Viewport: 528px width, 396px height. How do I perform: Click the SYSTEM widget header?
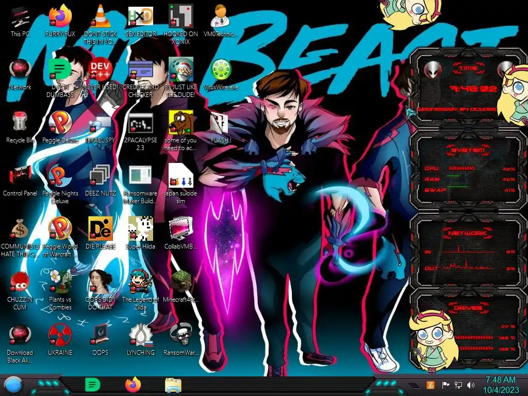point(468,150)
